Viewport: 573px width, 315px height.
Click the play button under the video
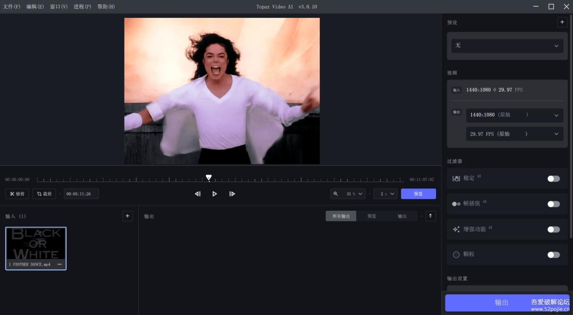pos(214,194)
